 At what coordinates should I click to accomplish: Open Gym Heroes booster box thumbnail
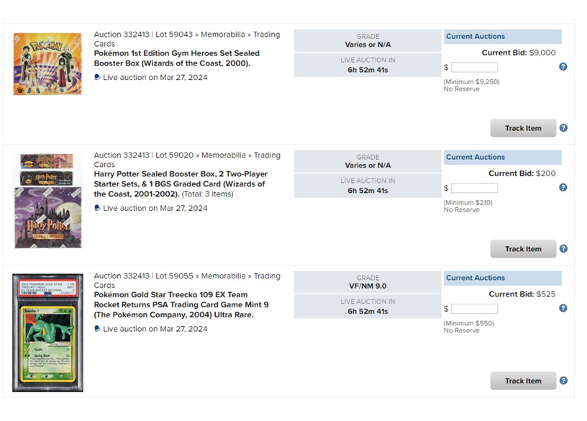(x=47, y=63)
